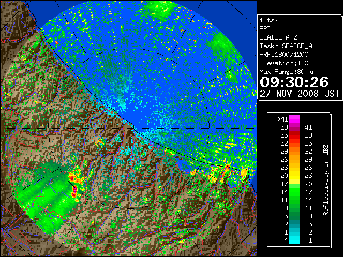Click the 'Task: SEAICE_A' line

coord(286,46)
